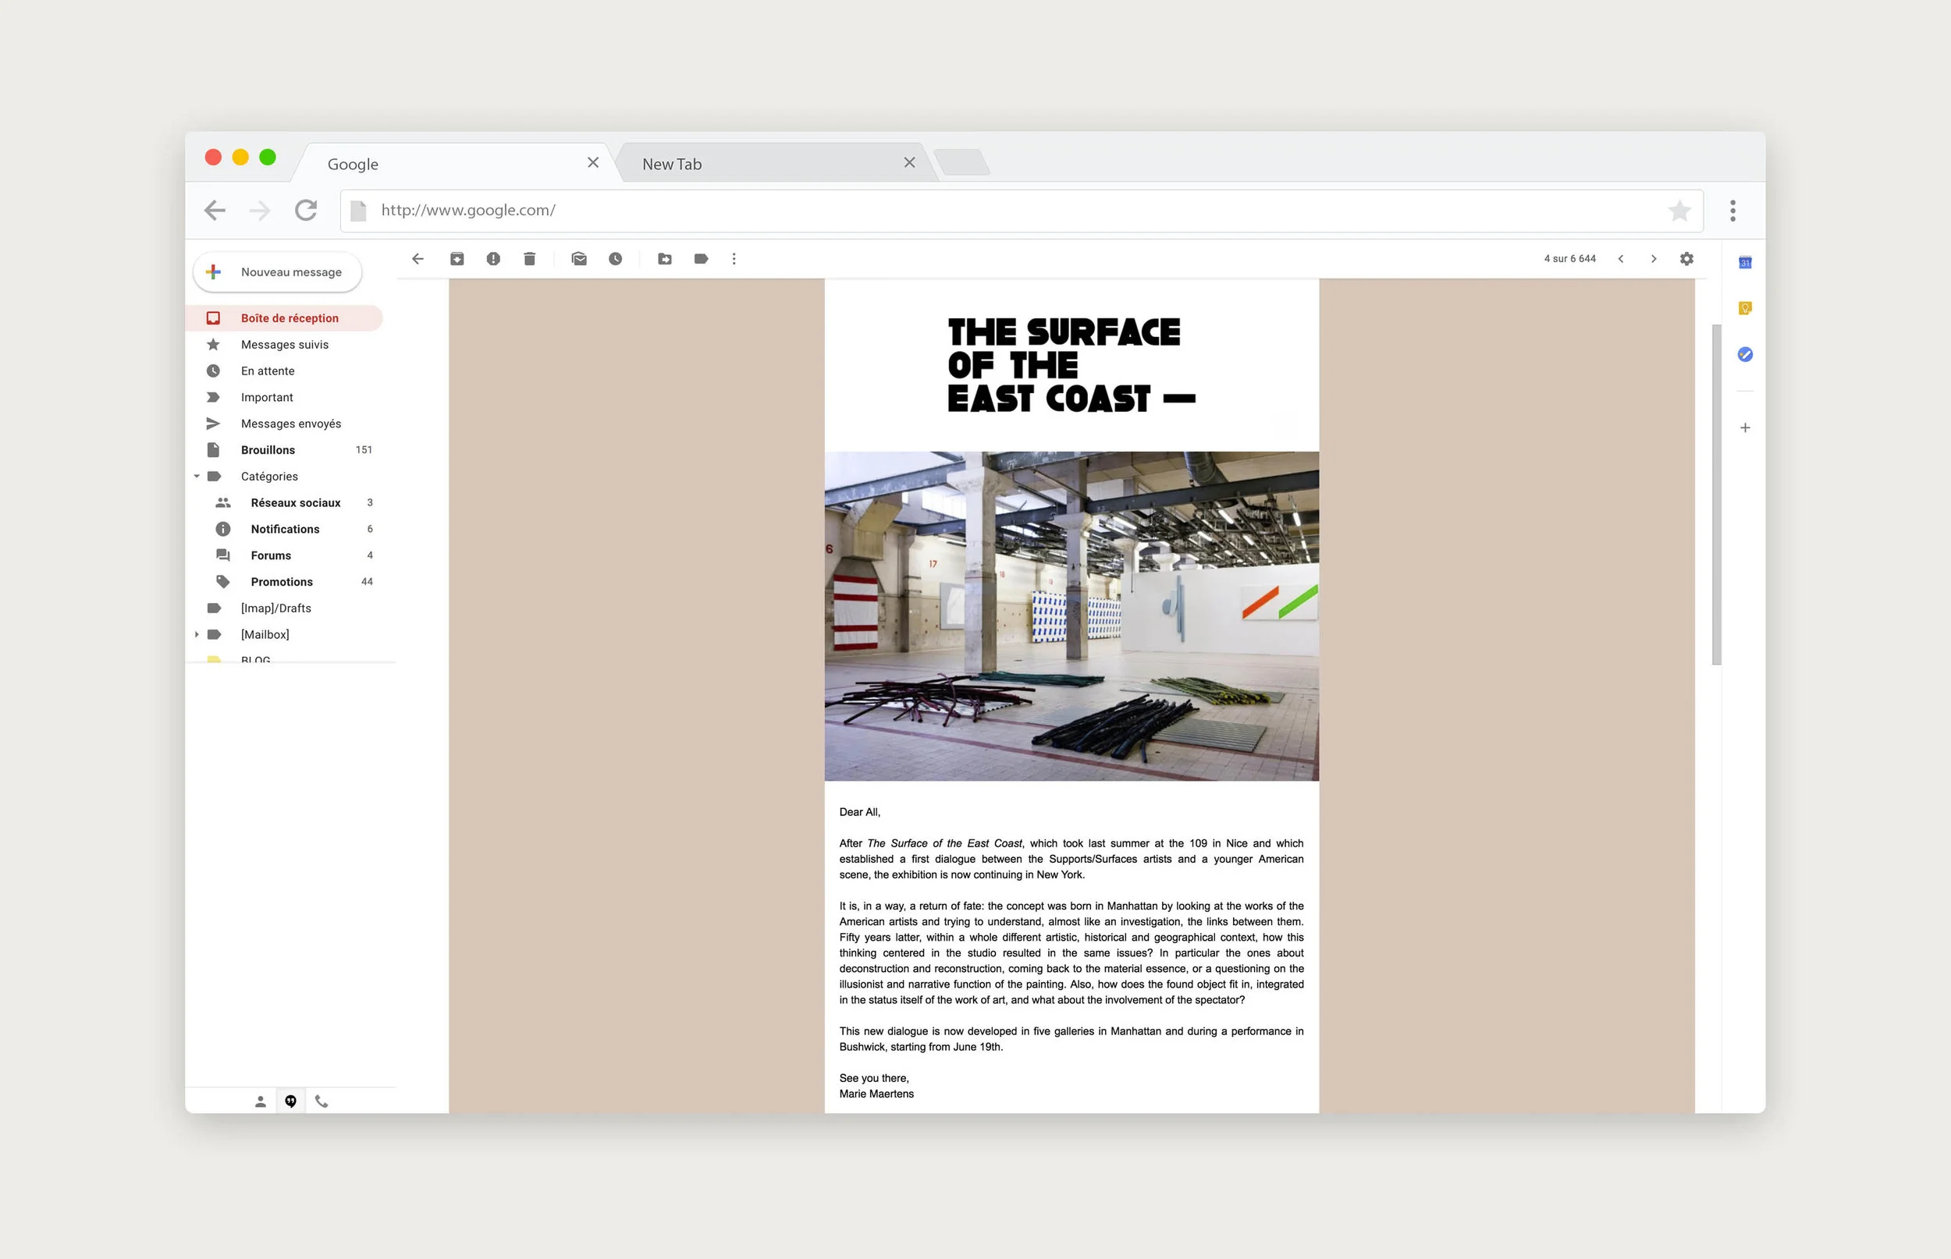Open Messages suivis starred folder
1951x1259 pixels.
284,344
